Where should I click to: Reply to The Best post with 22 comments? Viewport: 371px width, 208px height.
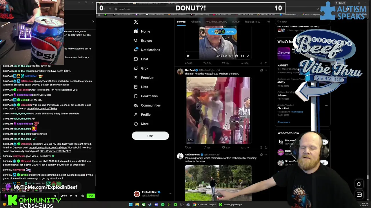point(188,148)
